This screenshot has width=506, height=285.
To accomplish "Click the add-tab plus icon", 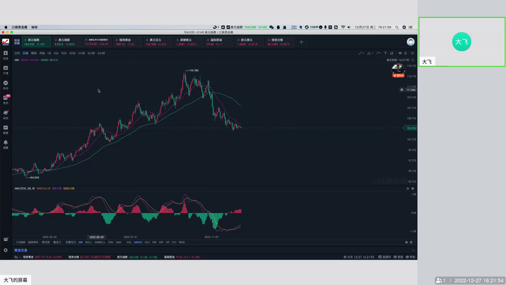I will pyautogui.click(x=301, y=42).
